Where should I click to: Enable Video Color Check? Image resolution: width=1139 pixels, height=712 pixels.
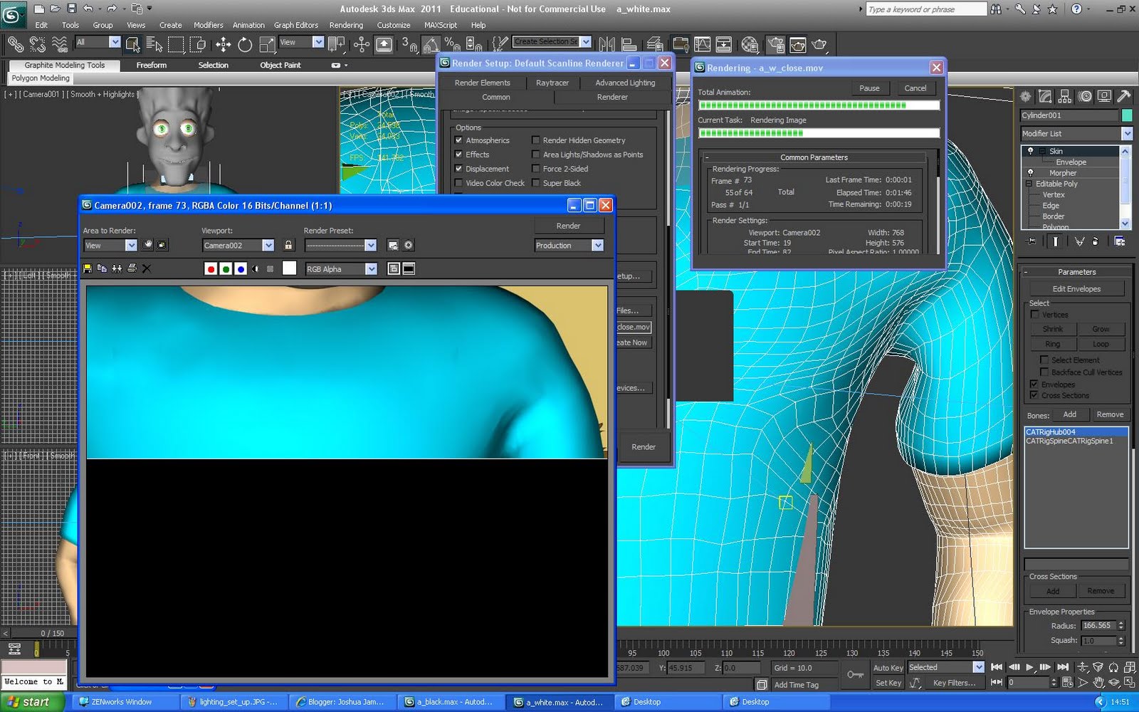click(x=458, y=183)
